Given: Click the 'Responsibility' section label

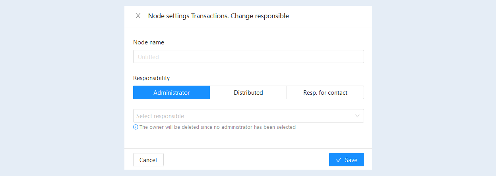Looking at the screenshot, I should pos(151,78).
